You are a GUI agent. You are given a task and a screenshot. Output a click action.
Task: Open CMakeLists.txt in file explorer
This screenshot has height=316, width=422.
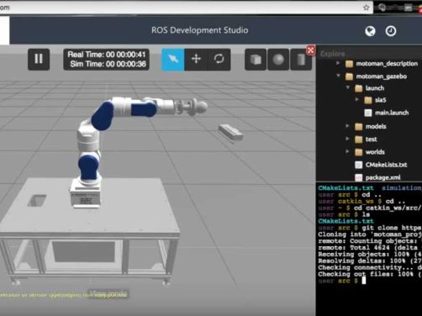[x=386, y=165]
